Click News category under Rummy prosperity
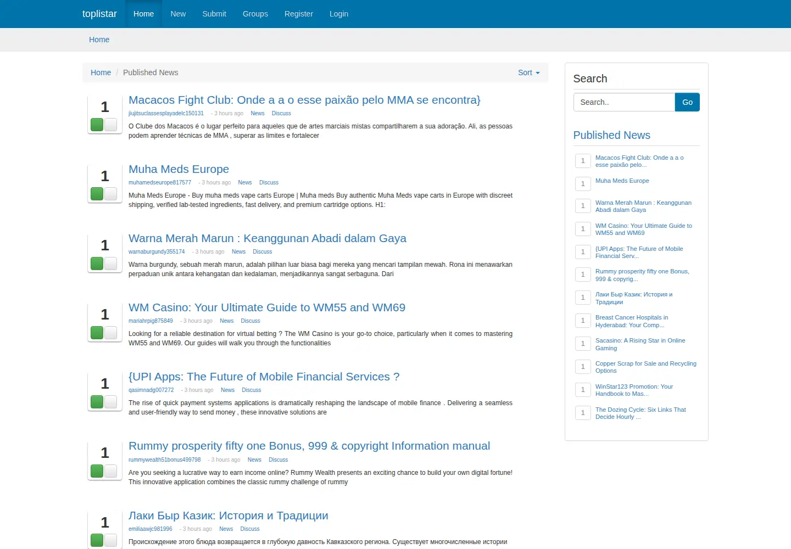 tap(254, 460)
